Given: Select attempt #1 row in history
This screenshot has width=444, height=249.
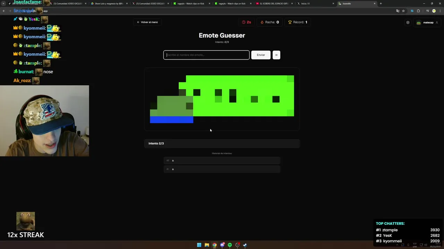Looking at the screenshot, I should pyautogui.click(x=222, y=169).
